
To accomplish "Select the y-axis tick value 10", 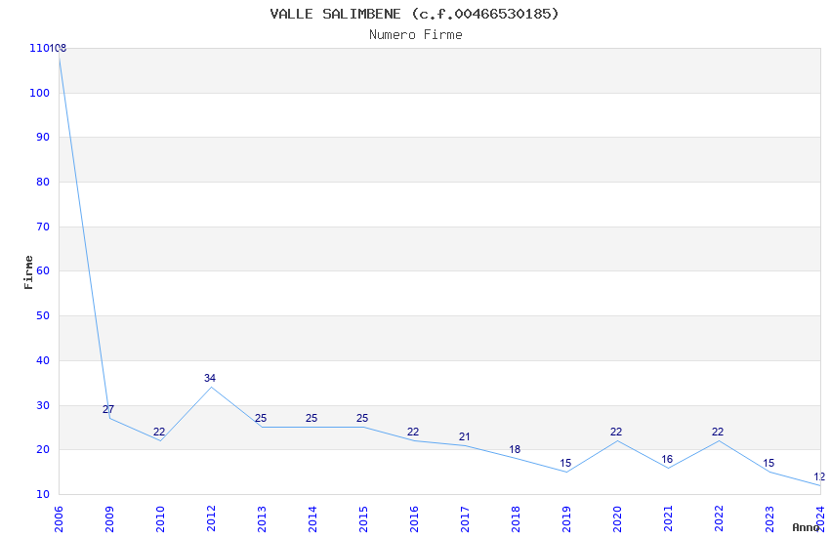I will coord(43,495).
